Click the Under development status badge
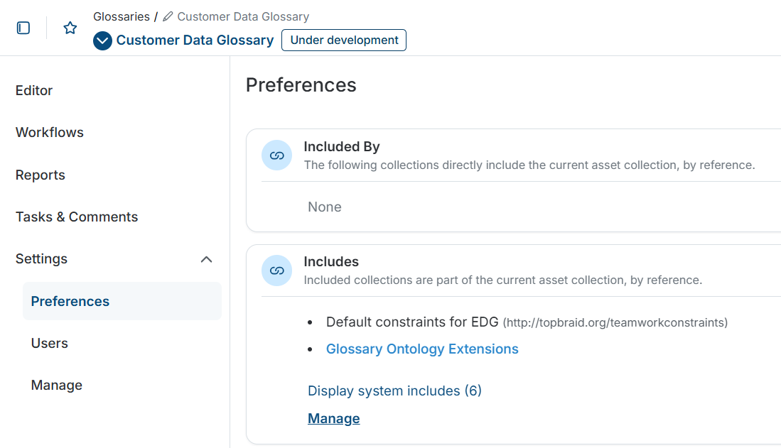 343,40
